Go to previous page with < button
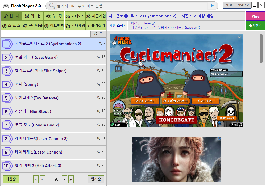266x186 pixels. coord(42,179)
